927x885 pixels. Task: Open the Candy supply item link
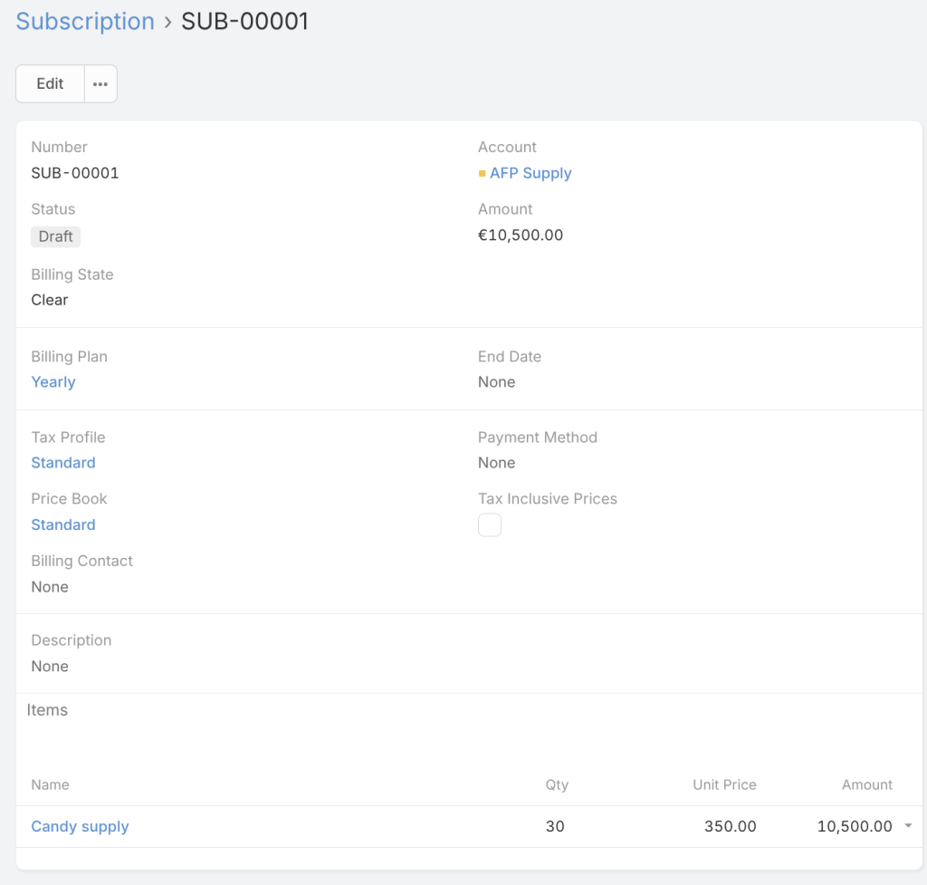[80, 826]
